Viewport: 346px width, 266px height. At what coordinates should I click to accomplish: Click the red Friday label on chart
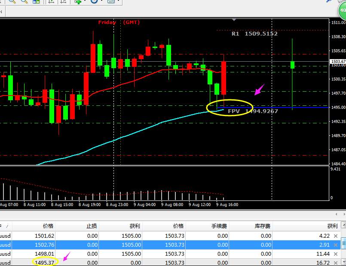[x=107, y=22]
